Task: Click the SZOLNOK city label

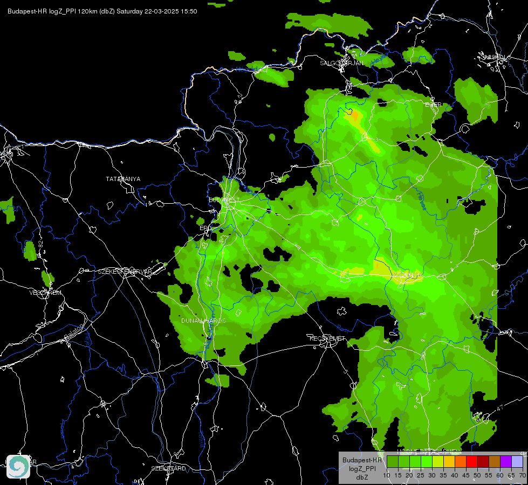Action: tap(409, 276)
